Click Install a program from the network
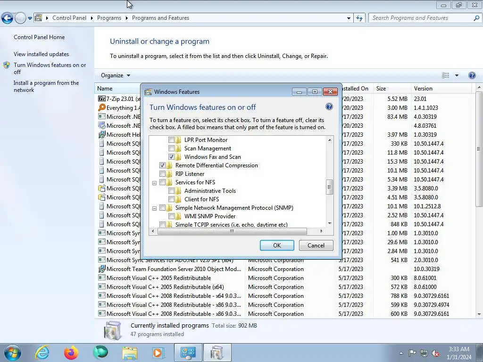Image resolution: width=483 pixels, height=362 pixels. click(x=46, y=86)
